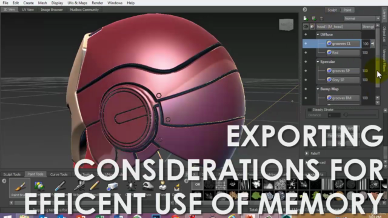Click the view cube in viewport
Image resolution: width=388 pixels, height=218 pixels.
tap(286, 24)
